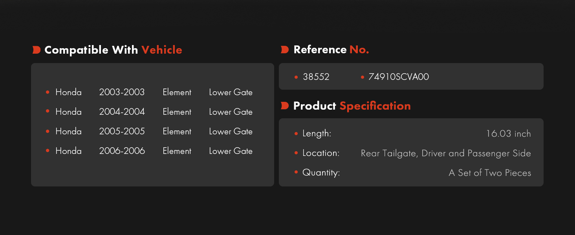Click the '16.03 inch' value

[x=508, y=134]
